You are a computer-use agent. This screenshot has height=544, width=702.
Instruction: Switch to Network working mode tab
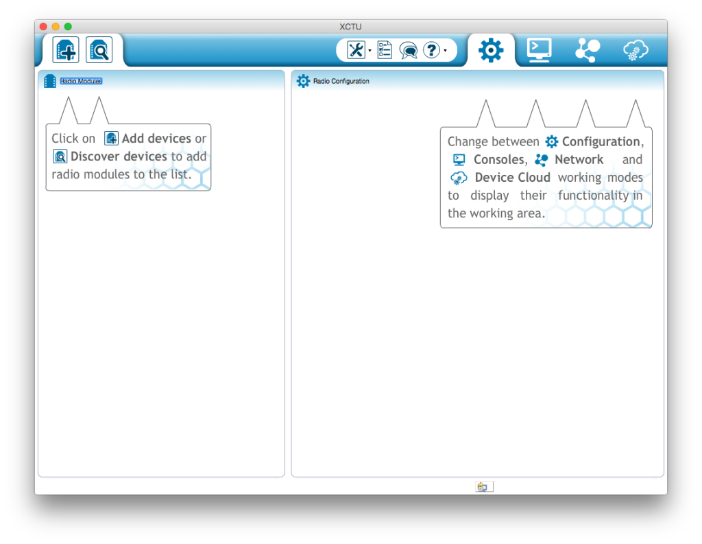pyautogui.click(x=588, y=50)
